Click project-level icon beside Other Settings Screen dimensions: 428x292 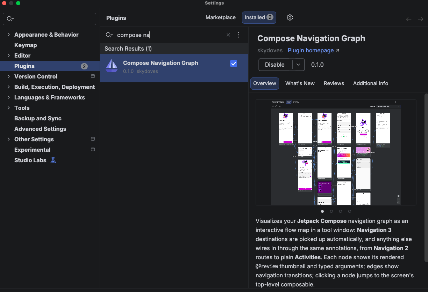click(x=93, y=139)
